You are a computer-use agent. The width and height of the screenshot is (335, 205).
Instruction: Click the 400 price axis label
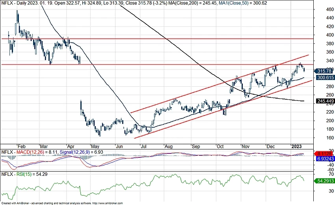click(330, 35)
